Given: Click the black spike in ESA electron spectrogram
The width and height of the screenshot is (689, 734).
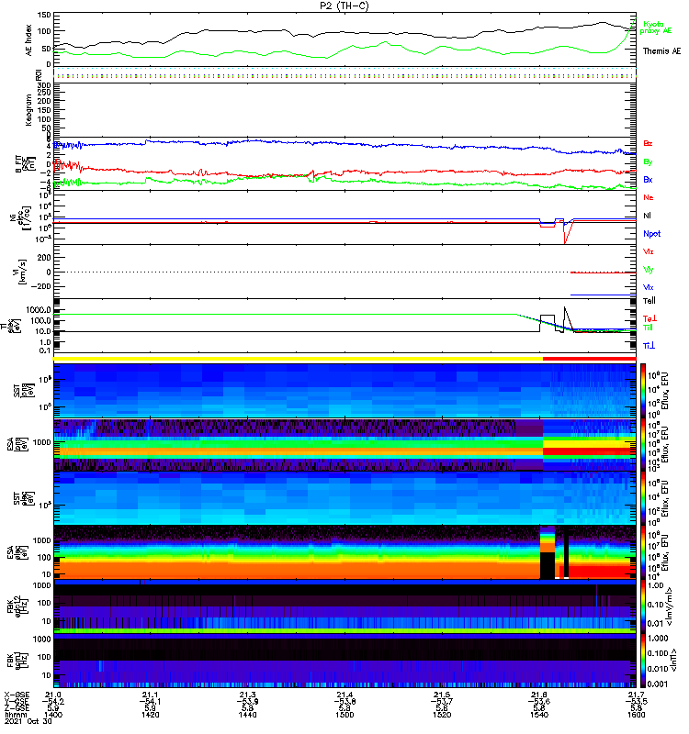Looking at the screenshot, I should pos(566,552).
